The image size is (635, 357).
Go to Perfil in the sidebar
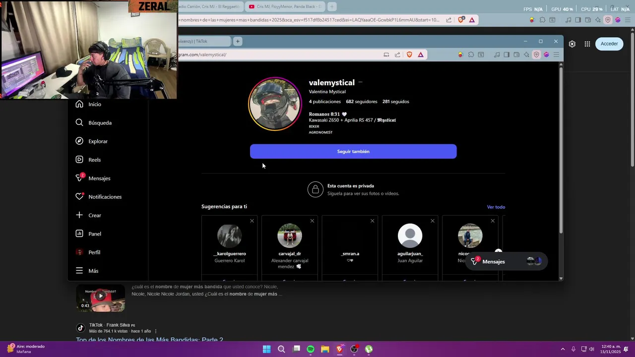click(88, 252)
